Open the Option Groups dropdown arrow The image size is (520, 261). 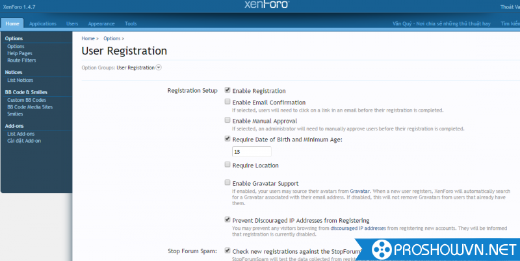pos(159,68)
